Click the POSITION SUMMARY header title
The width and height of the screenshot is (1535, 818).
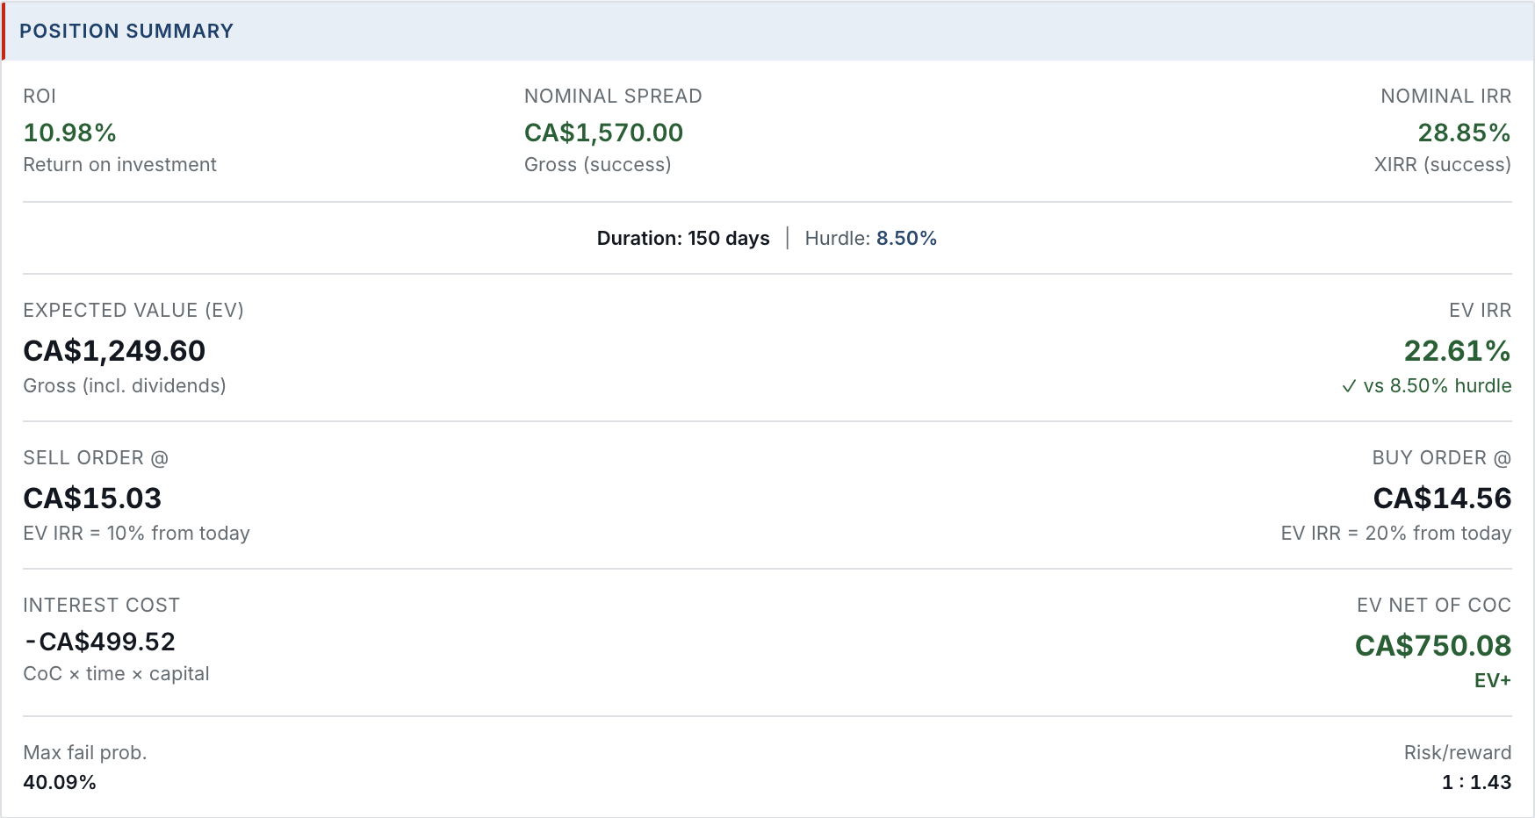126,32
